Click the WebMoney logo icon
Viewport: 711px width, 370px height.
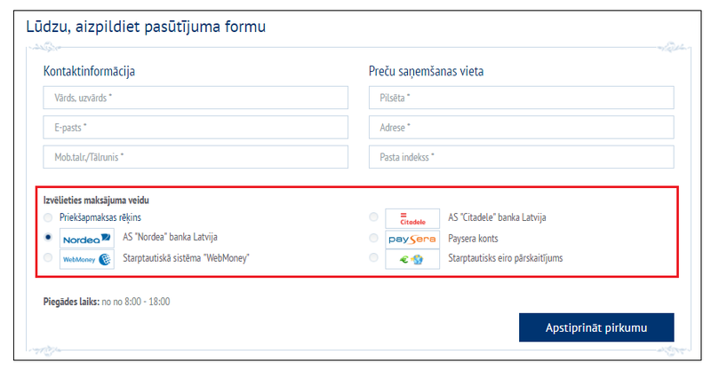(86, 259)
